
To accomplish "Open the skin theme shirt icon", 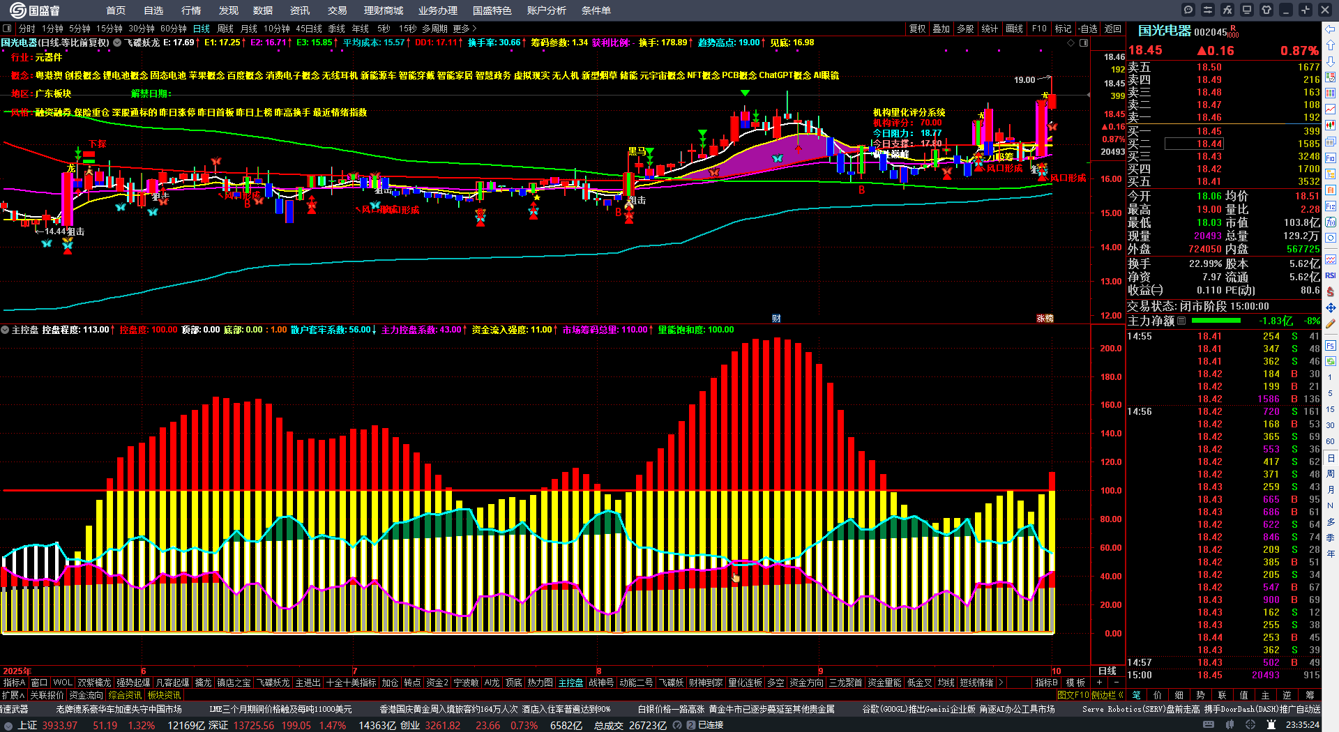I will (1266, 10).
